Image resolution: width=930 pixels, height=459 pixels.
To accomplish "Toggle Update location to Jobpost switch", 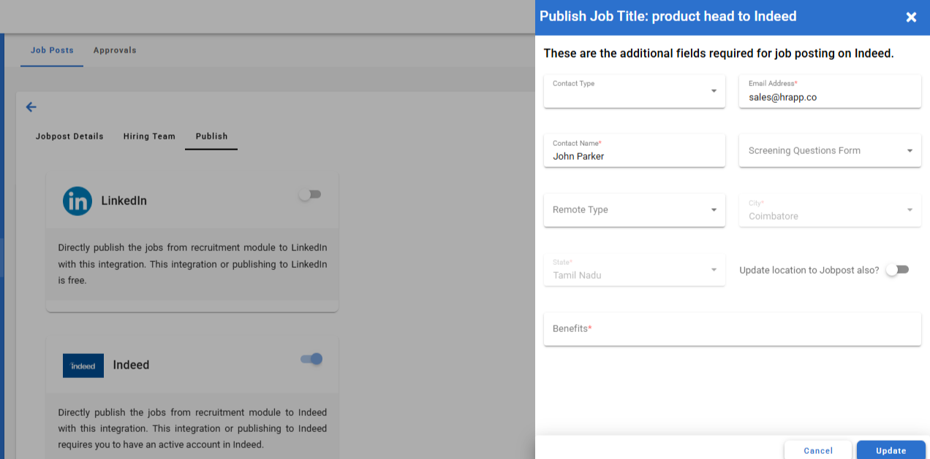I will [x=897, y=270].
